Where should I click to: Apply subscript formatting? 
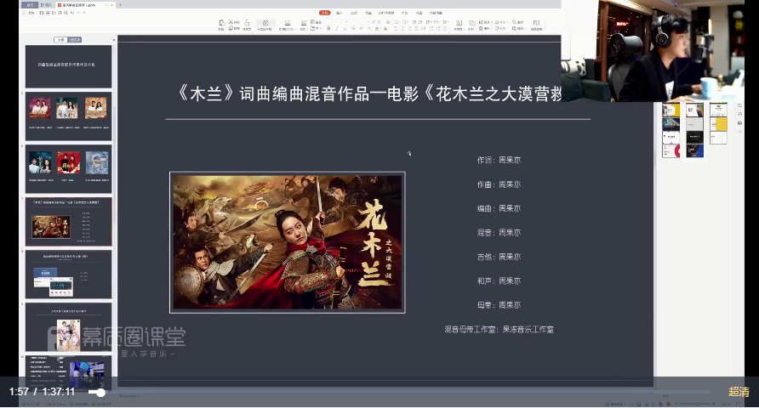369,28
